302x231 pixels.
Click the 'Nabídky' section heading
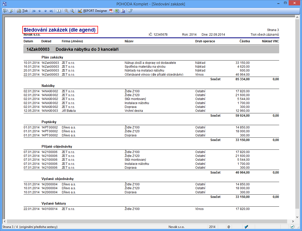point(48,86)
